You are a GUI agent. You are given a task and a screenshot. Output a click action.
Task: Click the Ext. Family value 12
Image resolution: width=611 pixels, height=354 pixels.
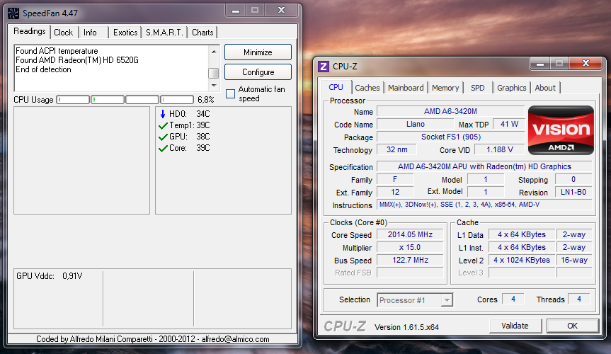coord(395,192)
